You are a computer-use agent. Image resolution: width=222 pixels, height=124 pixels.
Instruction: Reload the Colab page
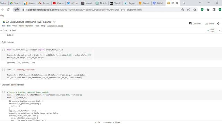[x=8, y=10]
